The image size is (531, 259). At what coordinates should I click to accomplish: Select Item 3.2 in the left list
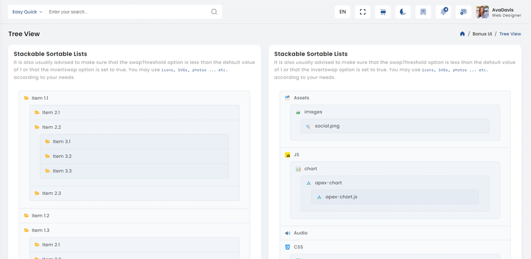(62, 156)
